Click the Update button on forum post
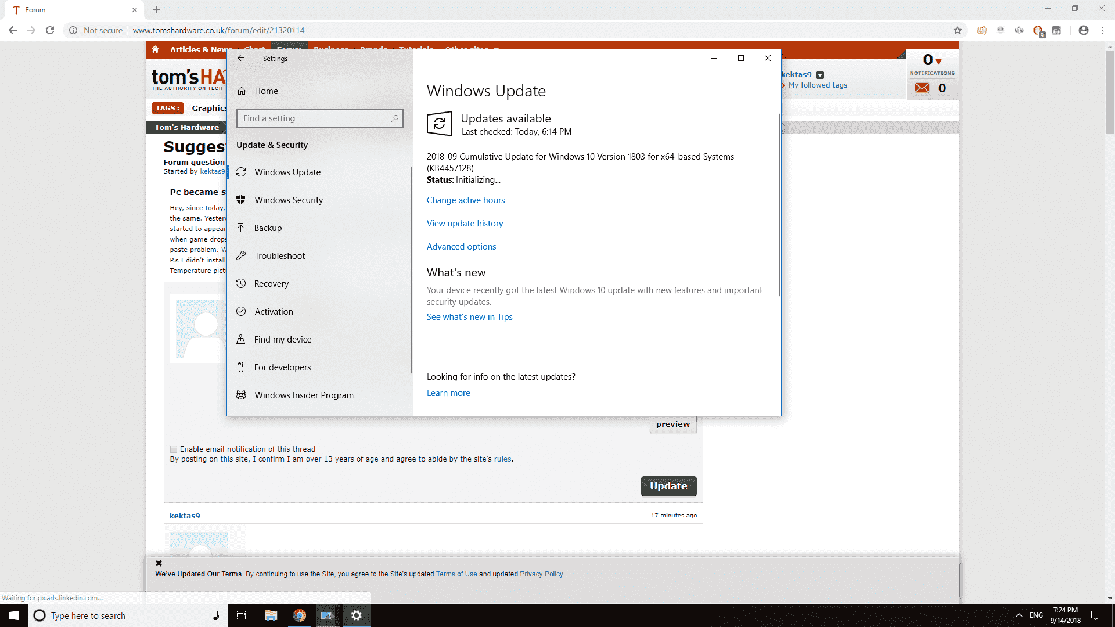This screenshot has height=627, width=1115. [668, 486]
